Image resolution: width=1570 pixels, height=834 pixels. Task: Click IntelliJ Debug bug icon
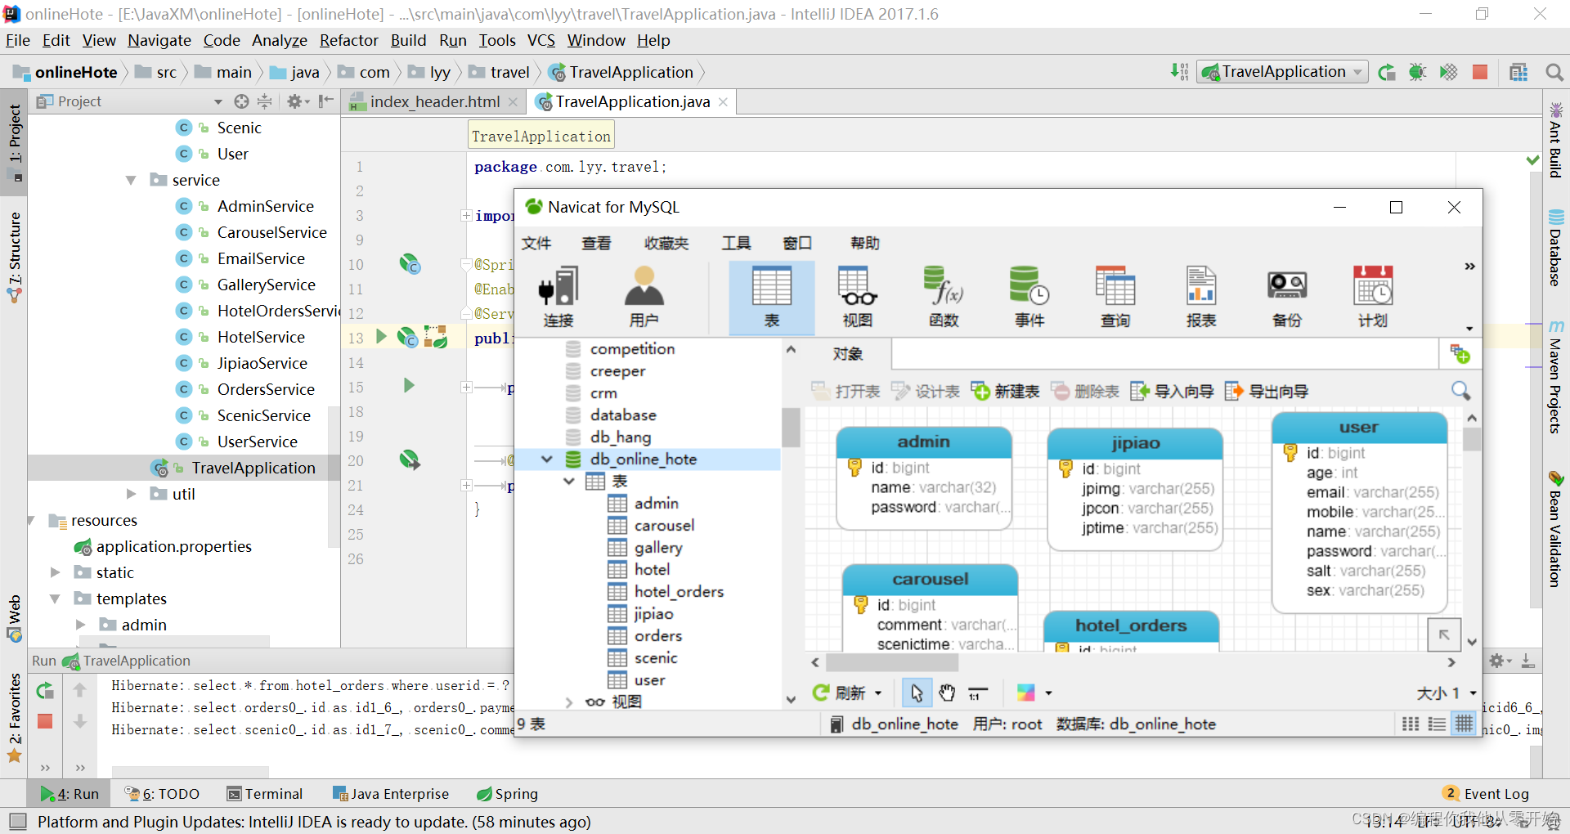point(1417,73)
